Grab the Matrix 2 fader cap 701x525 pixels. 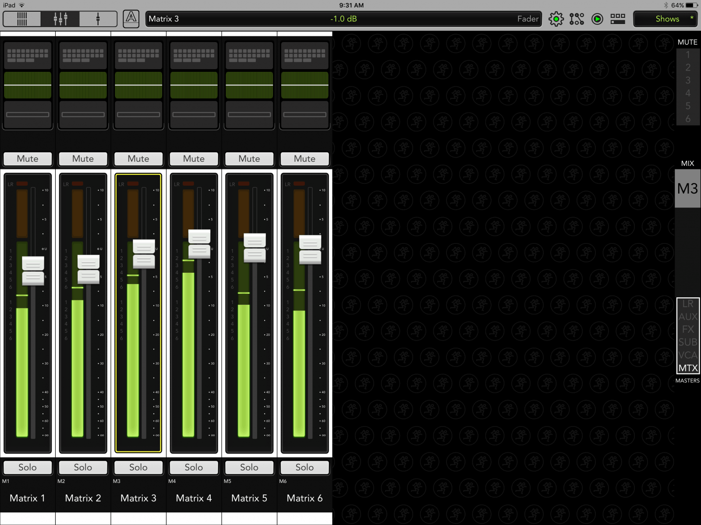89,269
